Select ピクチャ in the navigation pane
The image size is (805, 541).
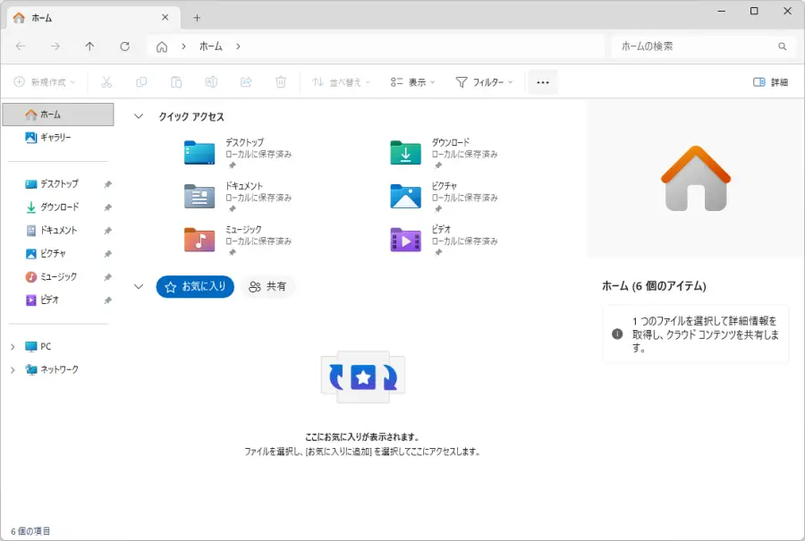click(x=58, y=254)
